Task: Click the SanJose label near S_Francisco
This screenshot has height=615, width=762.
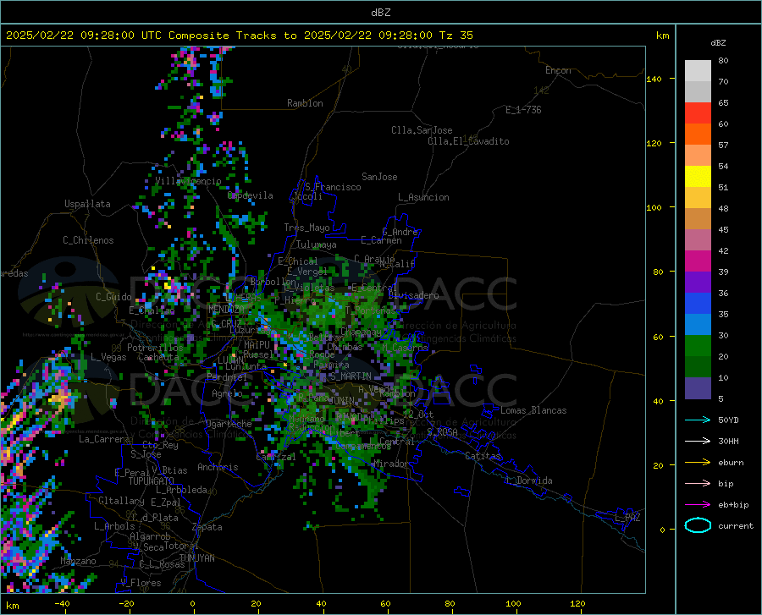Action: pos(379,177)
